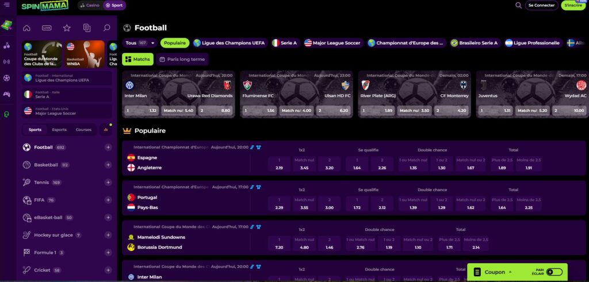
Task: Filter by Major League Soccer chip
Action: (x=332, y=43)
